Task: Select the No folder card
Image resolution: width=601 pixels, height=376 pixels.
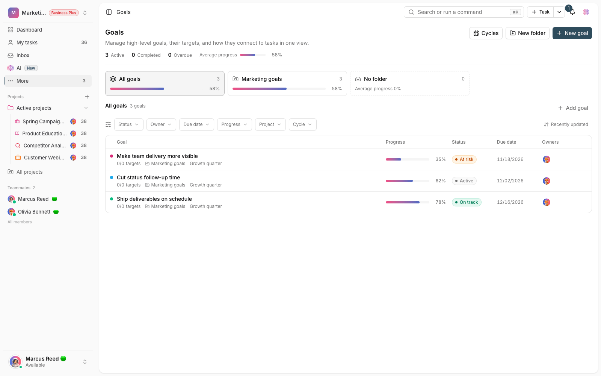Action: [410, 83]
